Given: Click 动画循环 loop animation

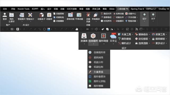Looking at the screenshot, I should click(x=118, y=21).
